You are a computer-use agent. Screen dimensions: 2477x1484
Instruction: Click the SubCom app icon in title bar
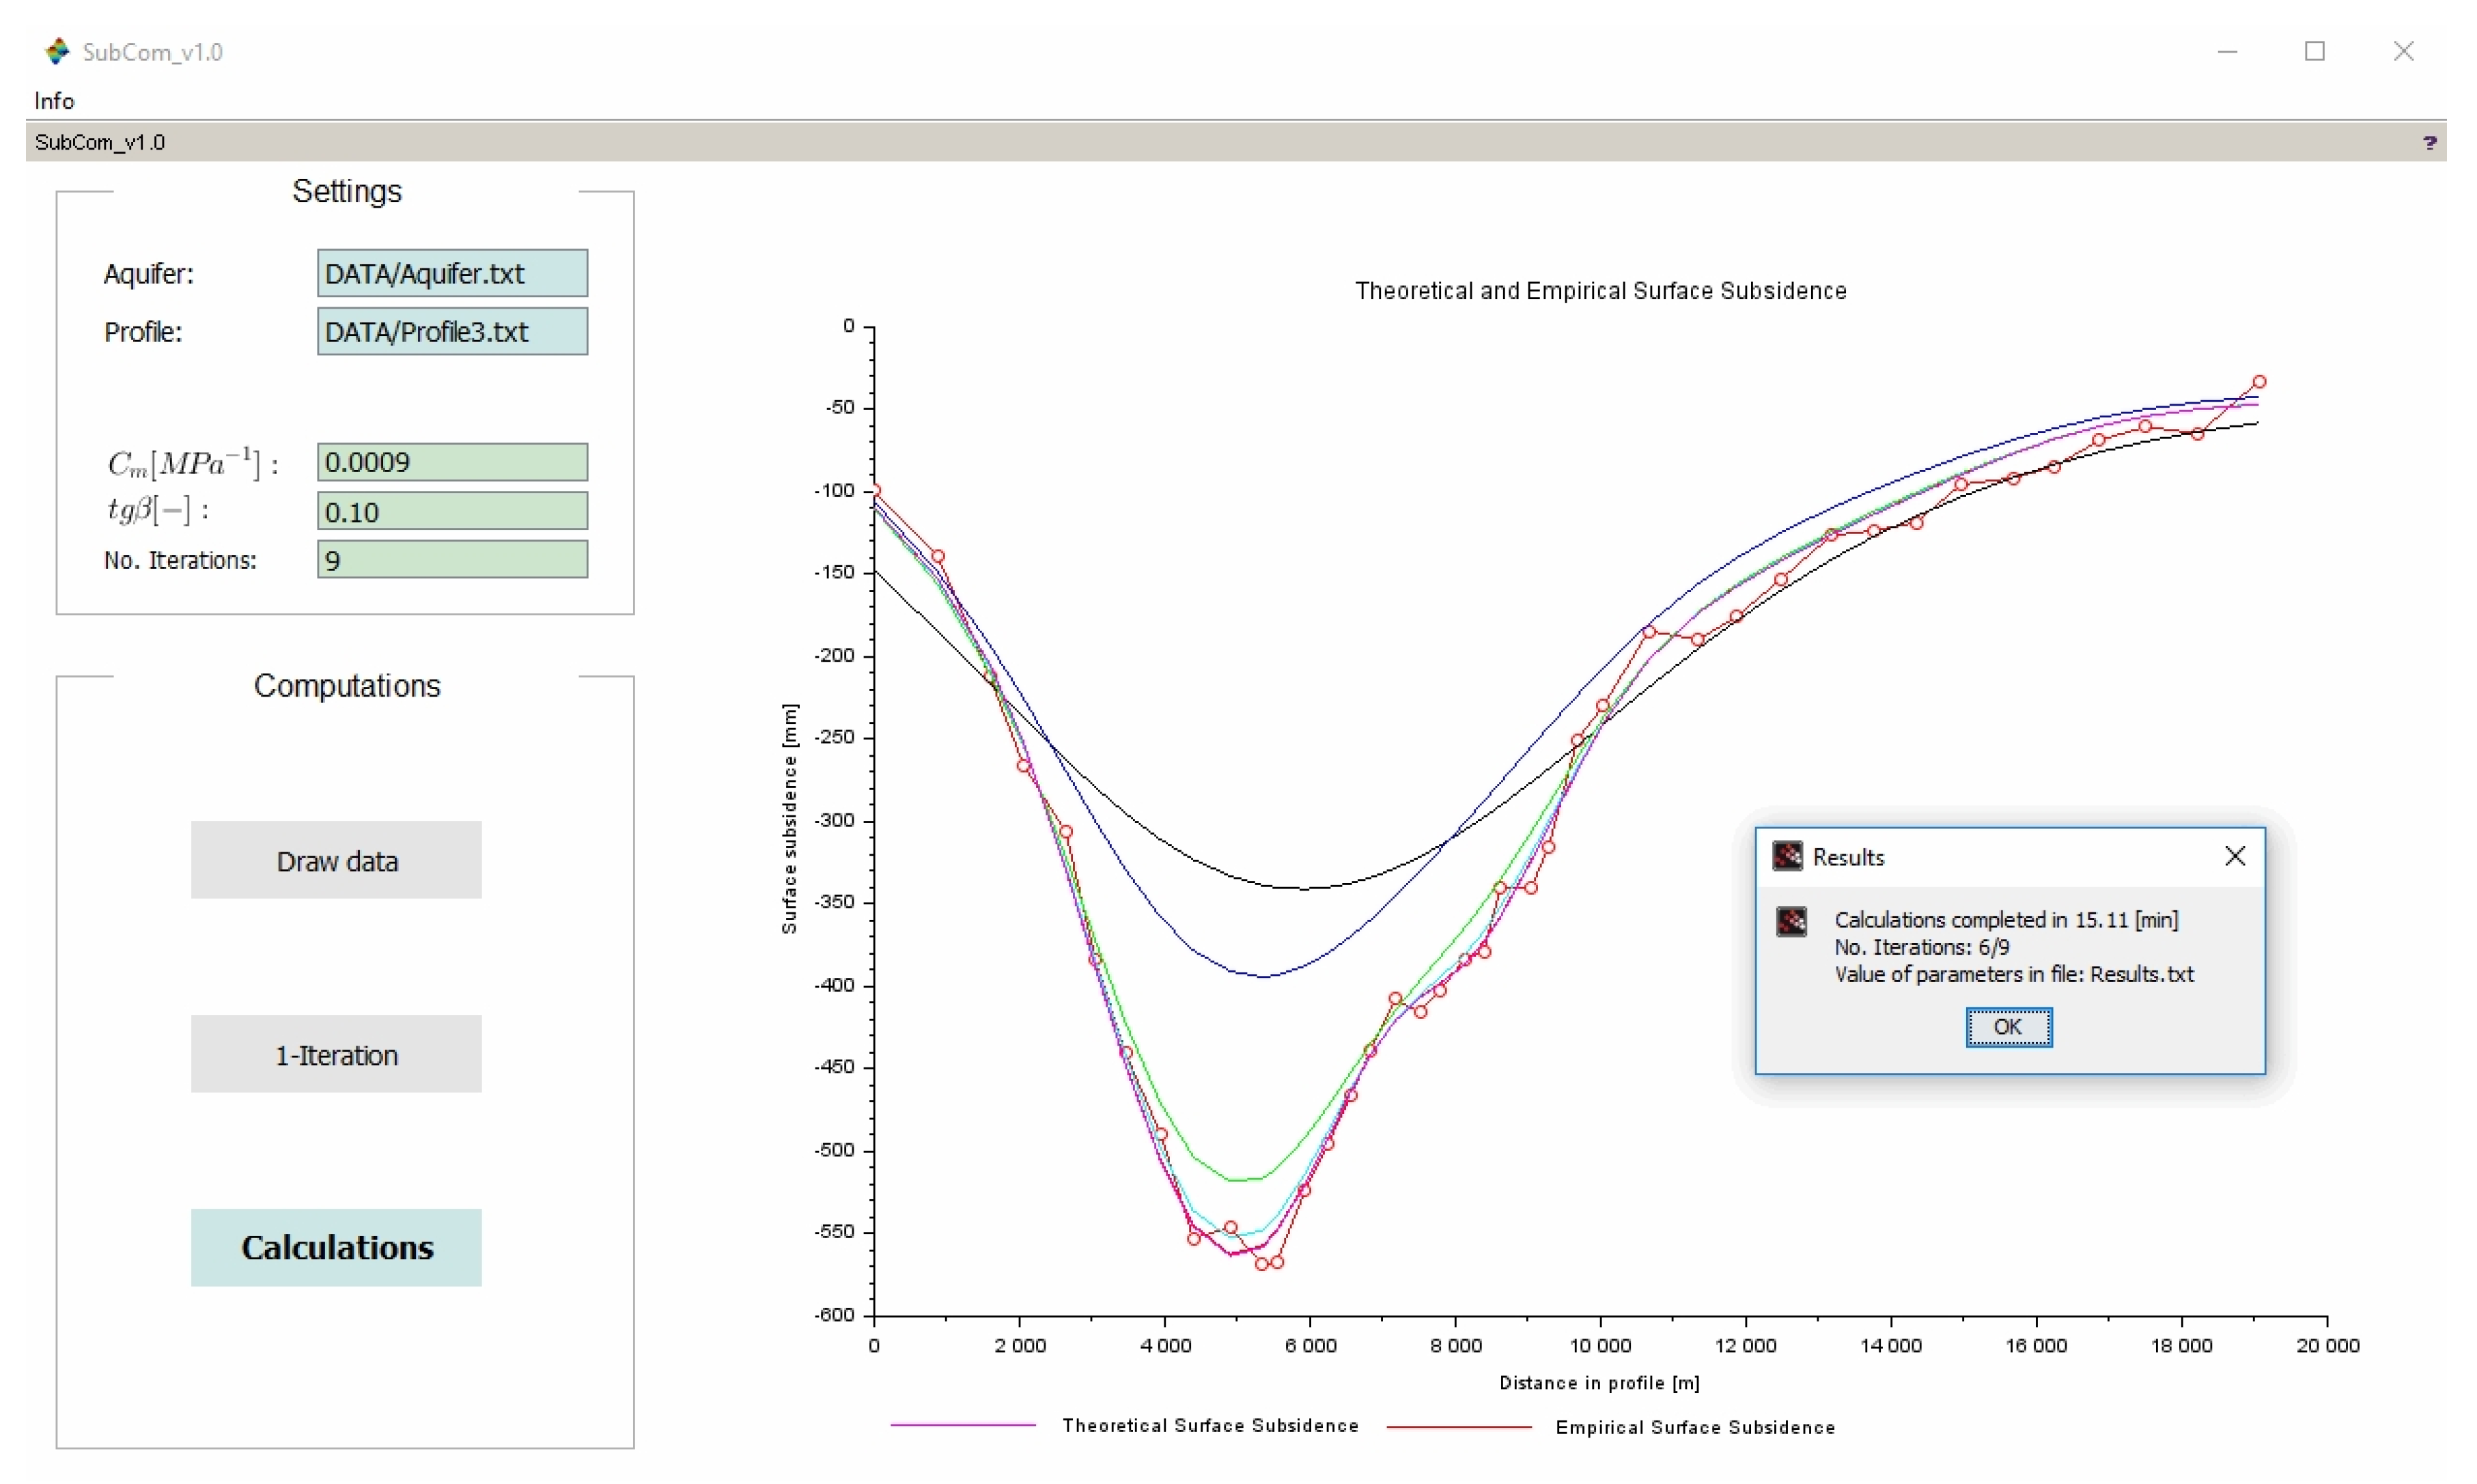point(57,51)
